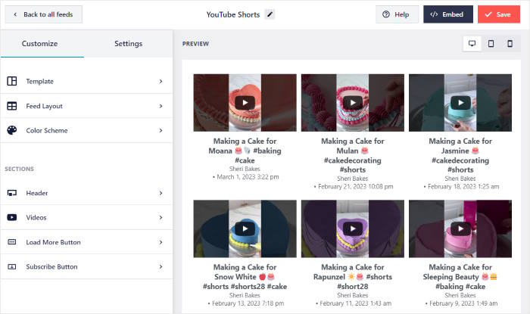Image resolution: width=530 pixels, height=314 pixels.
Task: Click the date February 21, 2023 10:08 pm
Action: pos(355,186)
